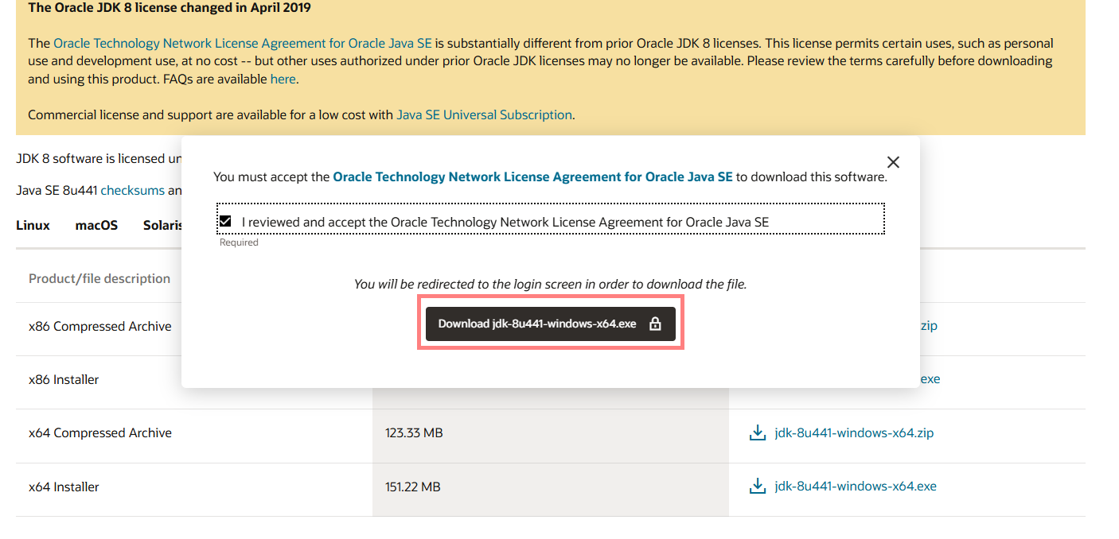Select 'x86 Installer' row text
This screenshot has width=1119, height=539.
64,379
